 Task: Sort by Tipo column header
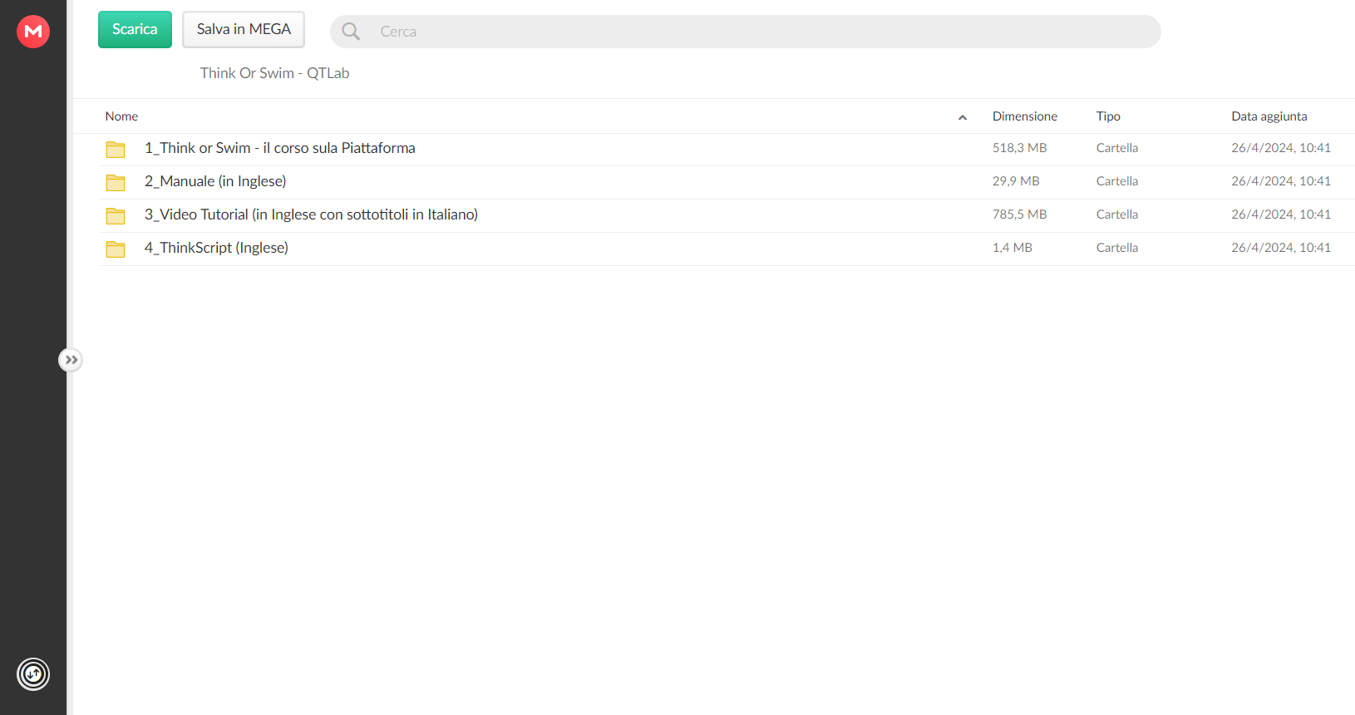pyautogui.click(x=1108, y=116)
